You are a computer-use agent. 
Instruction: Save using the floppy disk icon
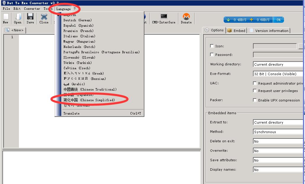tap(30, 18)
